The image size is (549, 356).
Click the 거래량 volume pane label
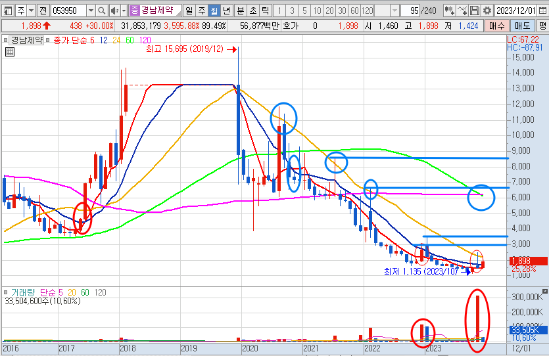(x=23, y=292)
